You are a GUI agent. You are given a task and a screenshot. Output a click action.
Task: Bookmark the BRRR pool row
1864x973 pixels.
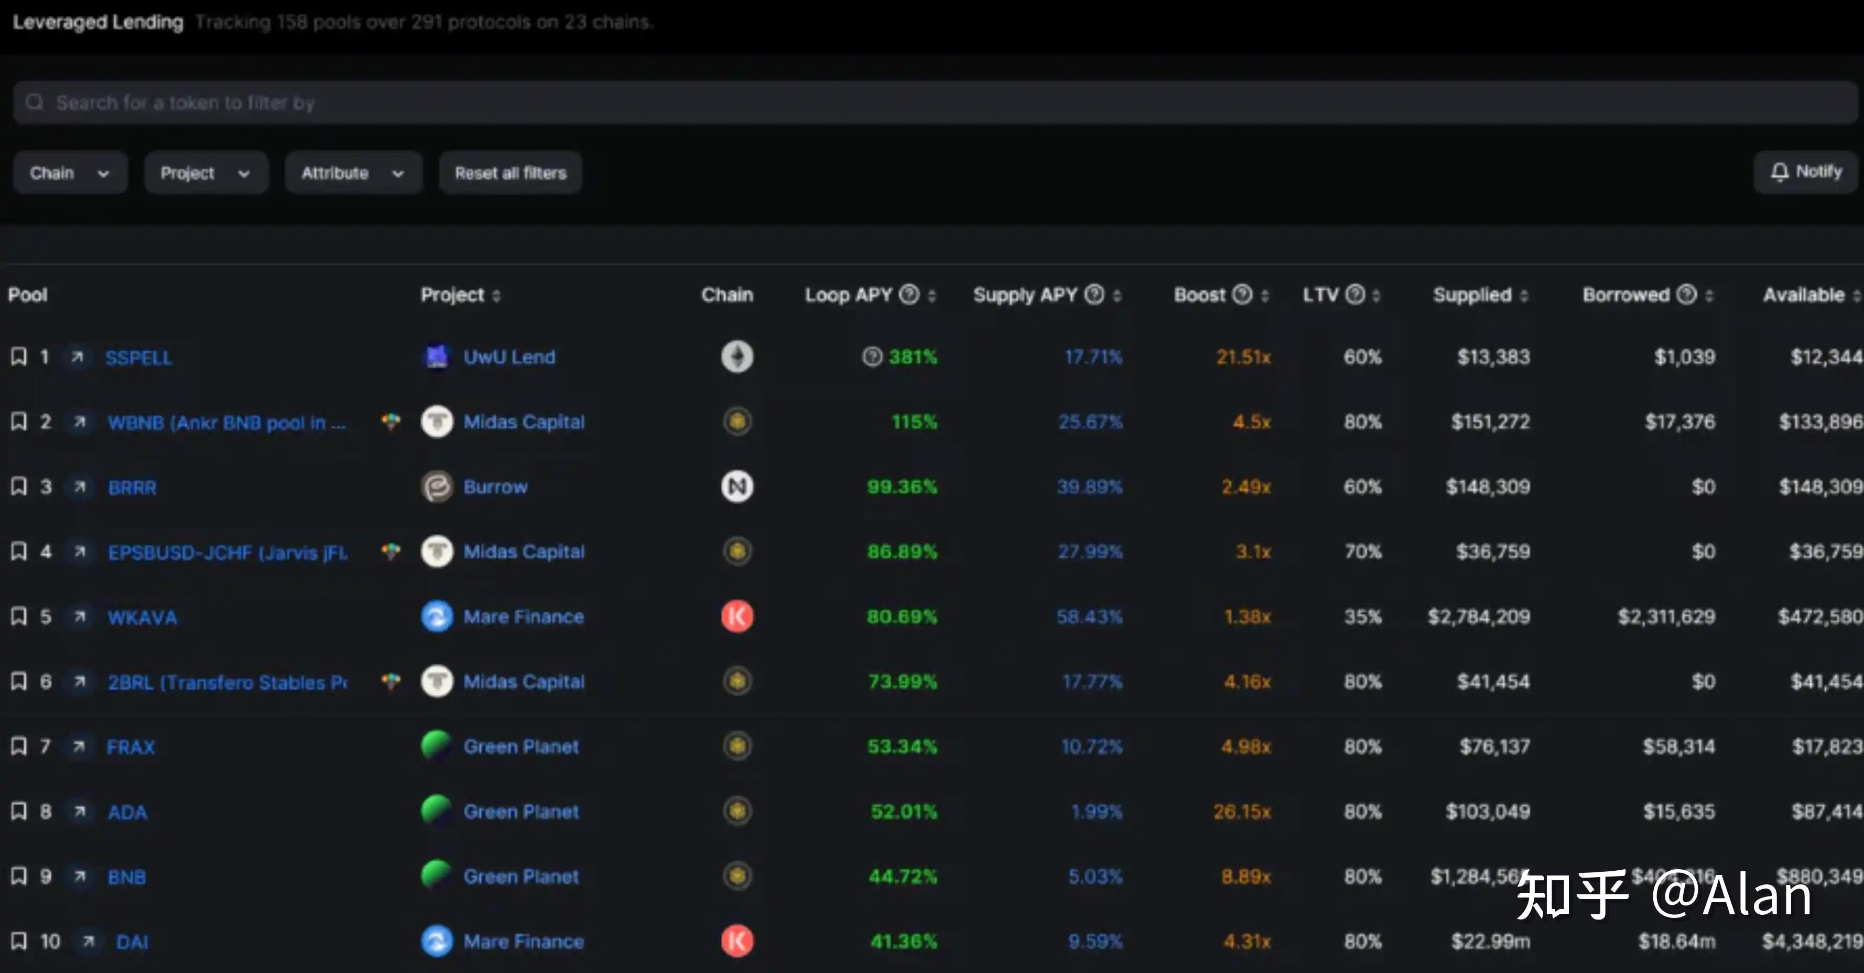click(x=19, y=486)
